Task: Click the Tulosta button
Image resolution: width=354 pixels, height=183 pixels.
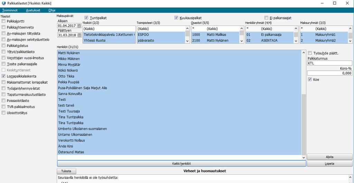Action: point(67,171)
